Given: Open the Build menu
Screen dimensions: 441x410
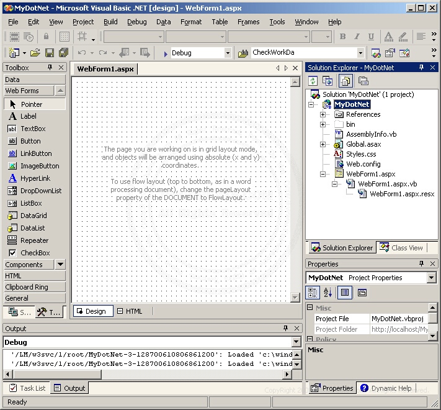Looking at the screenshot, I should [x=110, y=22].
